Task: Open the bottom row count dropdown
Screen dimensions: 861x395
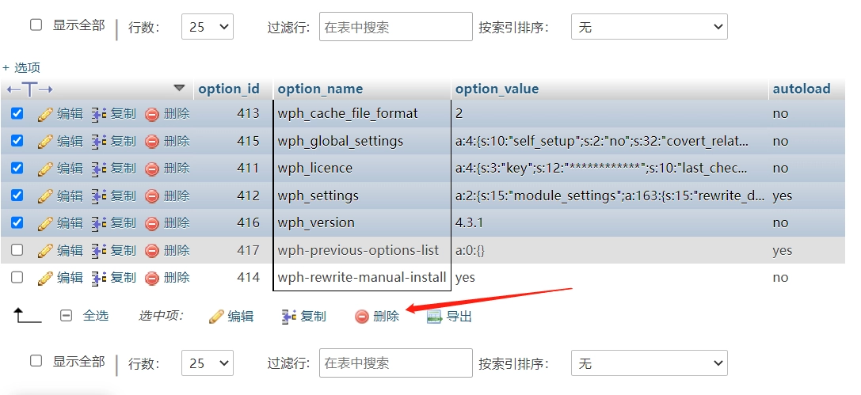Action: [x=207, y=363]
